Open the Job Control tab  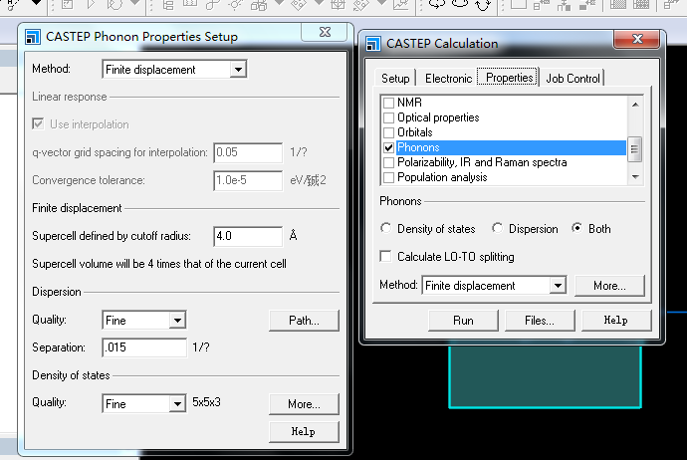[x=572, y=79]
